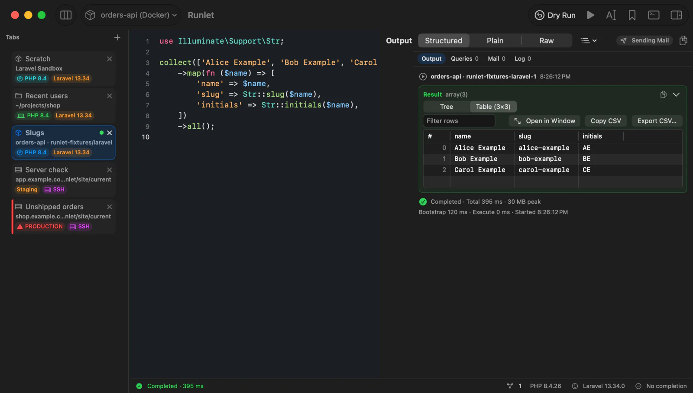Select the Queries 0 sub-tab
The image size is (693, 393).
point(465,59)
